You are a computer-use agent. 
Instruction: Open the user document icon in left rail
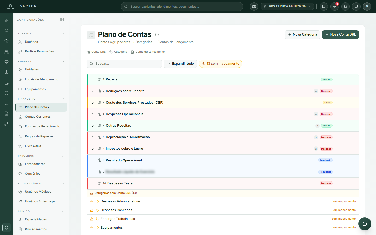[x=7, y=124]
